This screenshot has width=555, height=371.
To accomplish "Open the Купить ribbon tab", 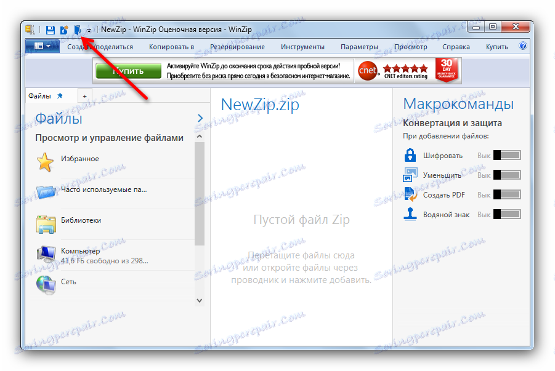I will pyautogui.click(x=497, y=47).
